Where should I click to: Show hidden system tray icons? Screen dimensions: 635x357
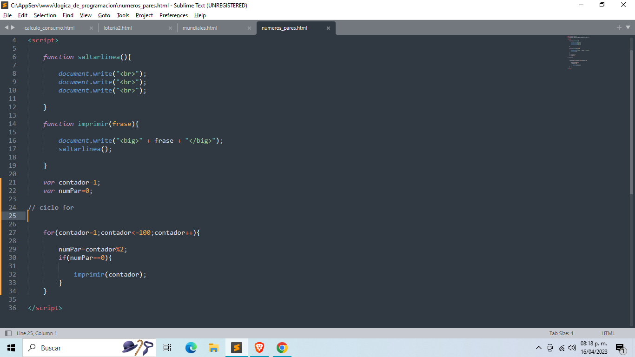point(539,348)
